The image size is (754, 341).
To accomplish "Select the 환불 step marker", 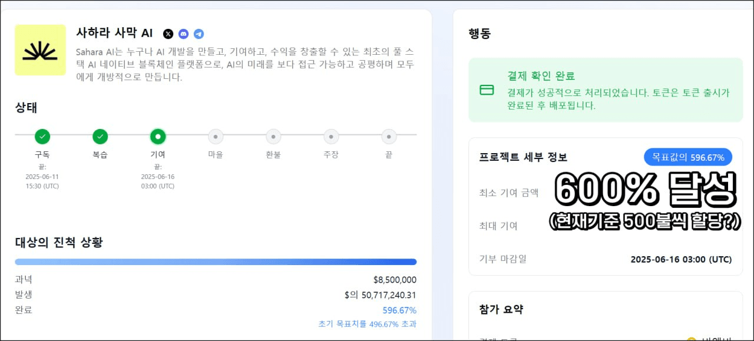I will click(x=273, y=137).
